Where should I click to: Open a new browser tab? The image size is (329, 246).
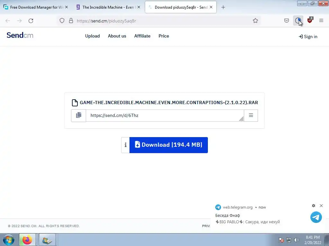tap(223, 7)
